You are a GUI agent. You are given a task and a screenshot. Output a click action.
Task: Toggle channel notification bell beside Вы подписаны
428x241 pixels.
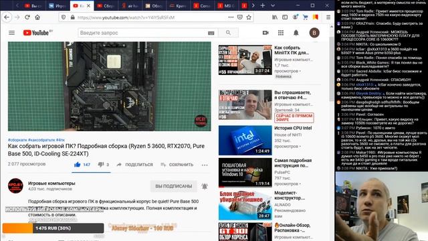[x=205, y=186]
